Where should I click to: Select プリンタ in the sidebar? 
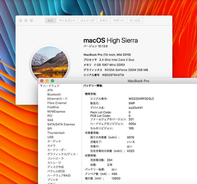tap(53, 180)
